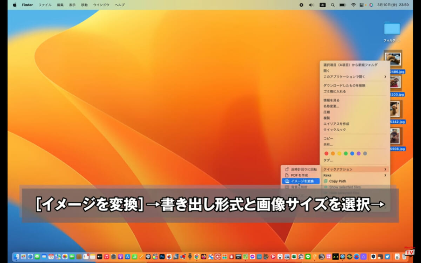Open the Music app in Dock
Screen dimensions: 421x263
point(106,257)
